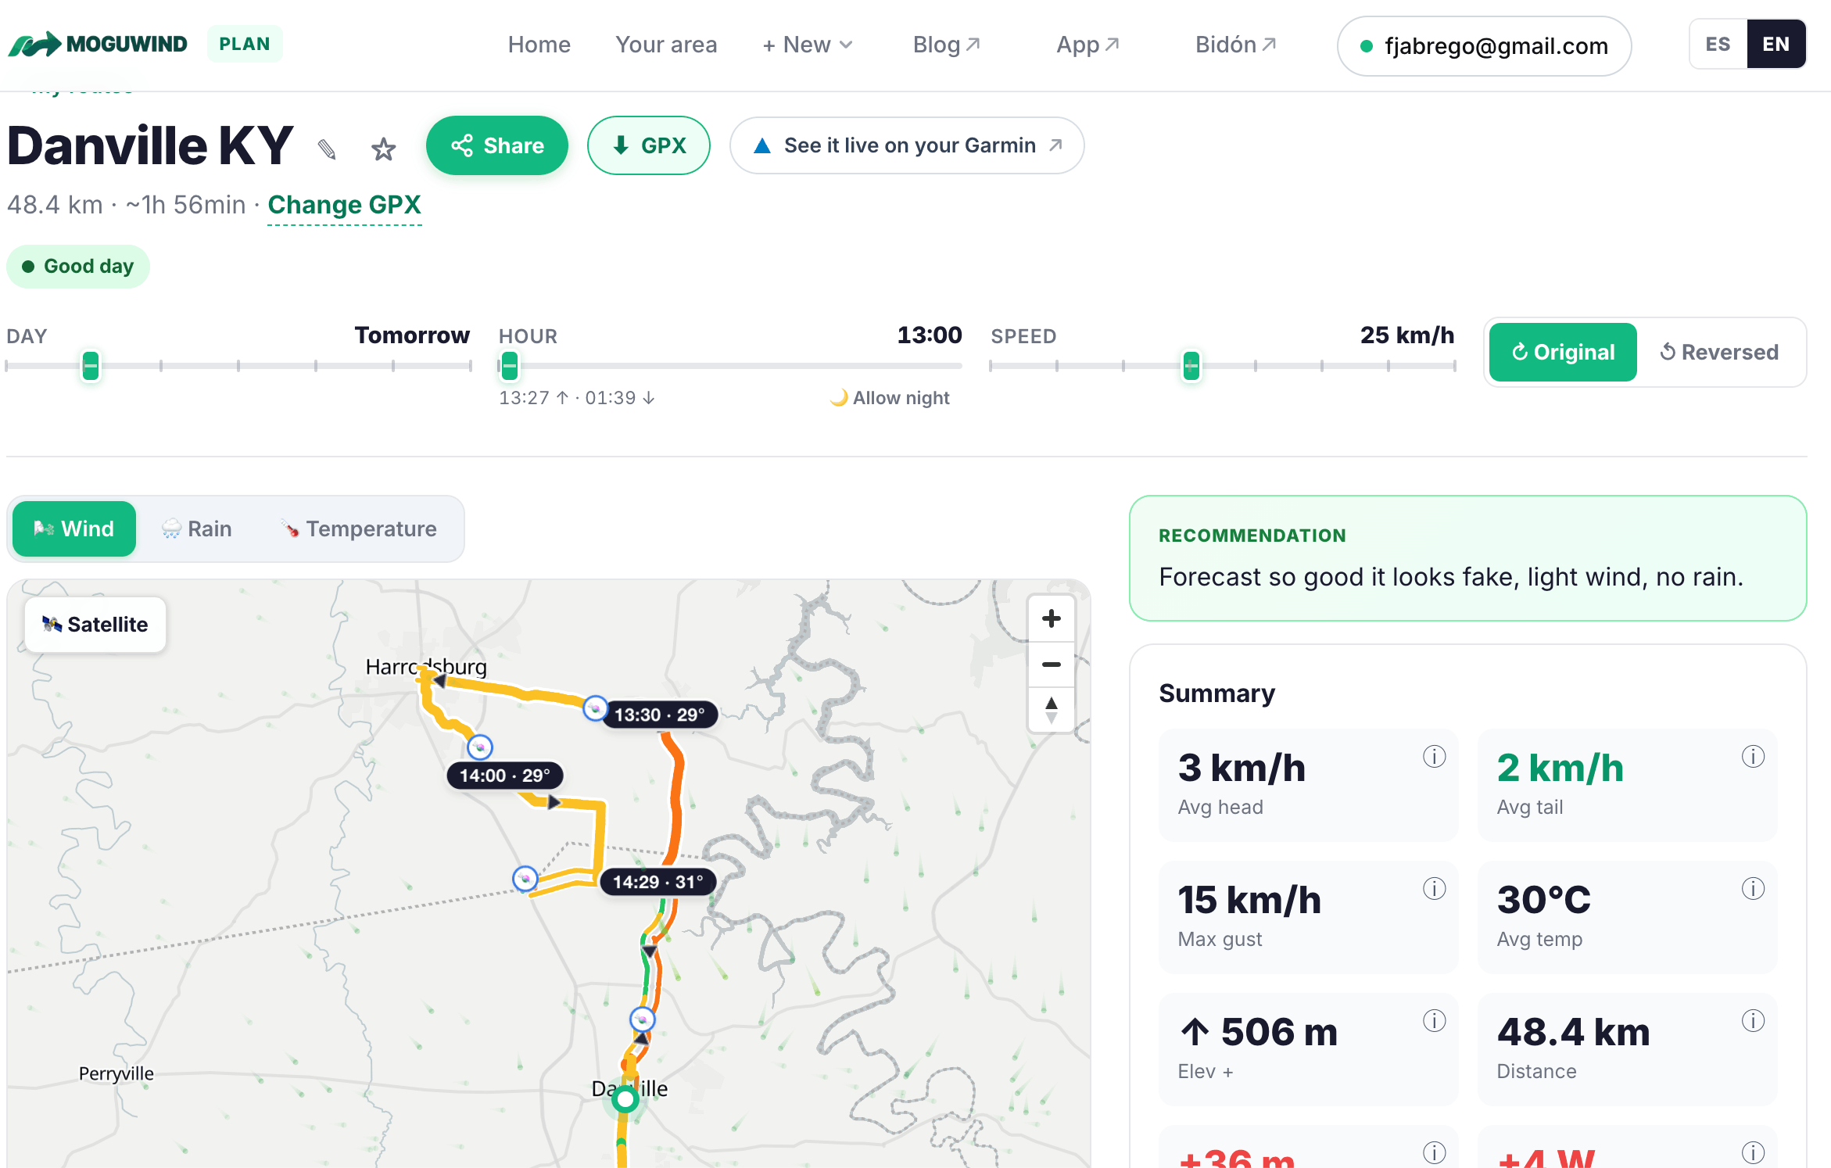Image resolution: width=1831 pixels, height=1168 pixels.
Task: Switch to the Temperature map layer tab
Action: pos(359,528)
